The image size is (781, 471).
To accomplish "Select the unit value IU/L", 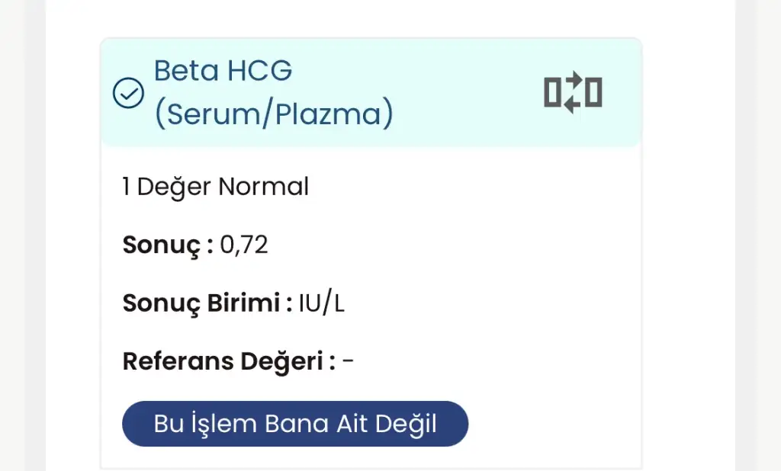I will click(321, 303).
